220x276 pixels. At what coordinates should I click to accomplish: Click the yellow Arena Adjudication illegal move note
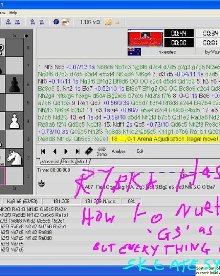(x=164, y=139)
